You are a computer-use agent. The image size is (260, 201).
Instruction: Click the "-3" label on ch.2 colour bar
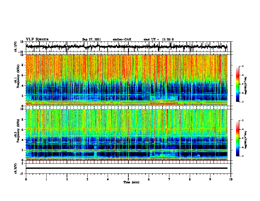click(x=242, y=121)
